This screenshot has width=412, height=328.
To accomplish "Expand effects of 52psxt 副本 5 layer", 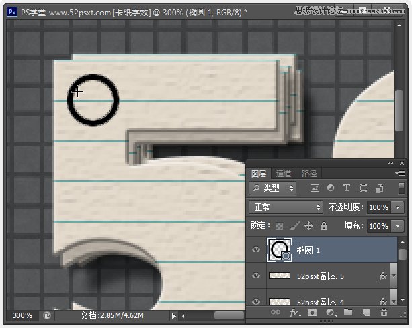I will (393, 276).
